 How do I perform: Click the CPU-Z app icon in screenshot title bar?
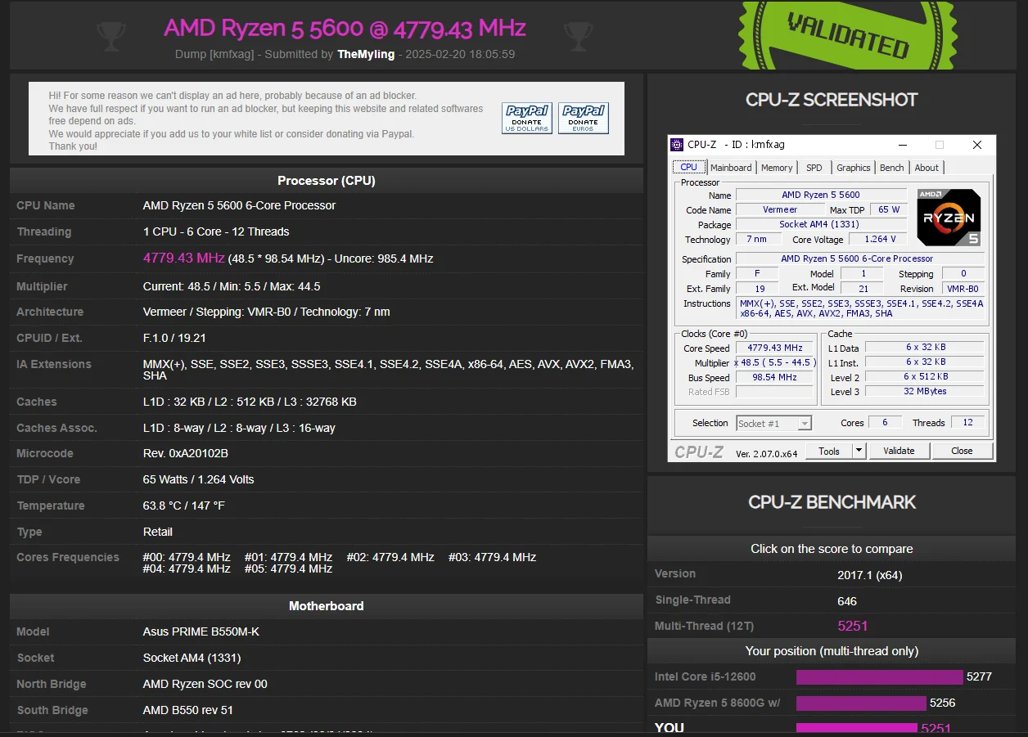(x=677, y=145)
